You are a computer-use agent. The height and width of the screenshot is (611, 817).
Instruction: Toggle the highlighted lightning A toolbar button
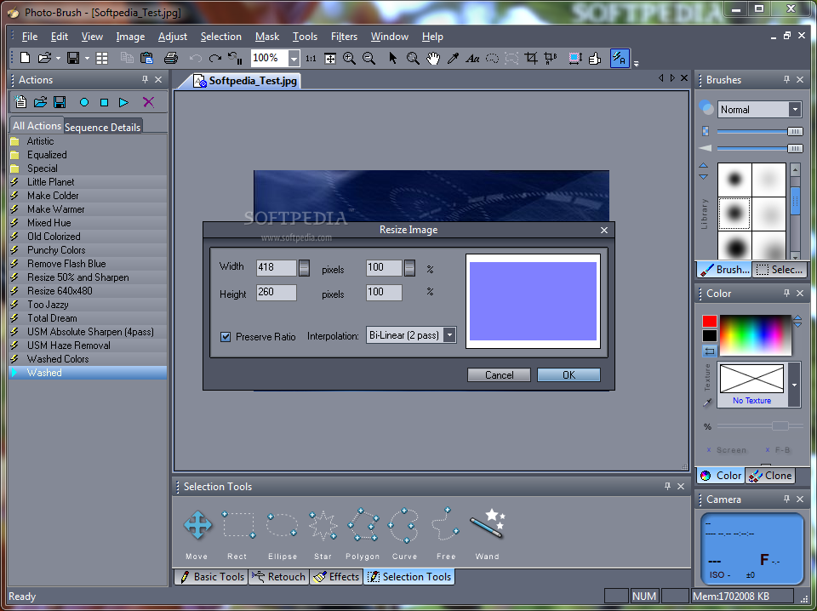(620, 58)
